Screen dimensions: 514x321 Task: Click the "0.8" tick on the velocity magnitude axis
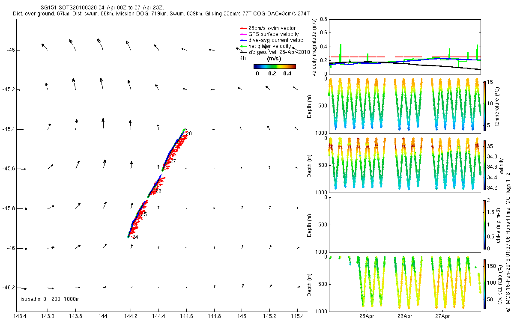(x=323, y=19)
